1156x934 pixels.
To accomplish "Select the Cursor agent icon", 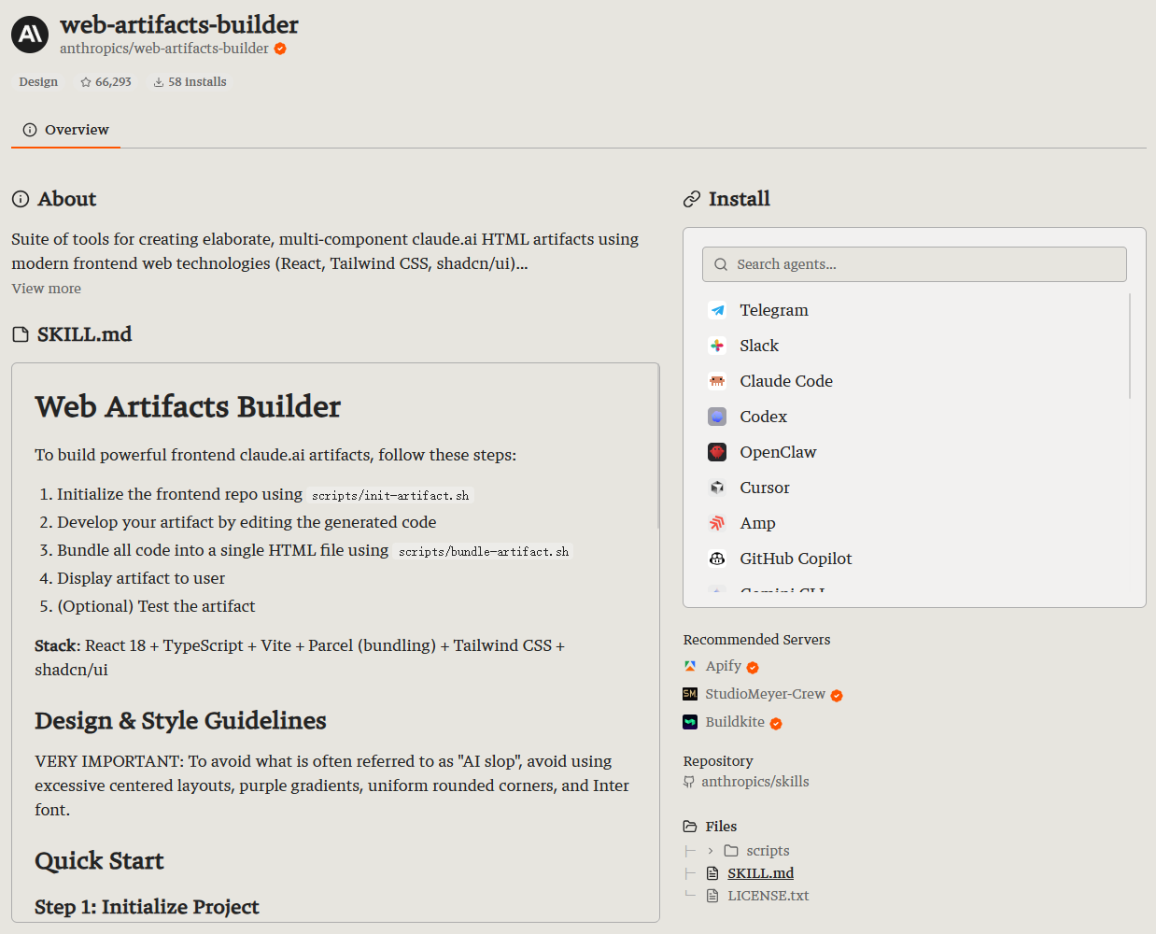I will pos(717,488).
